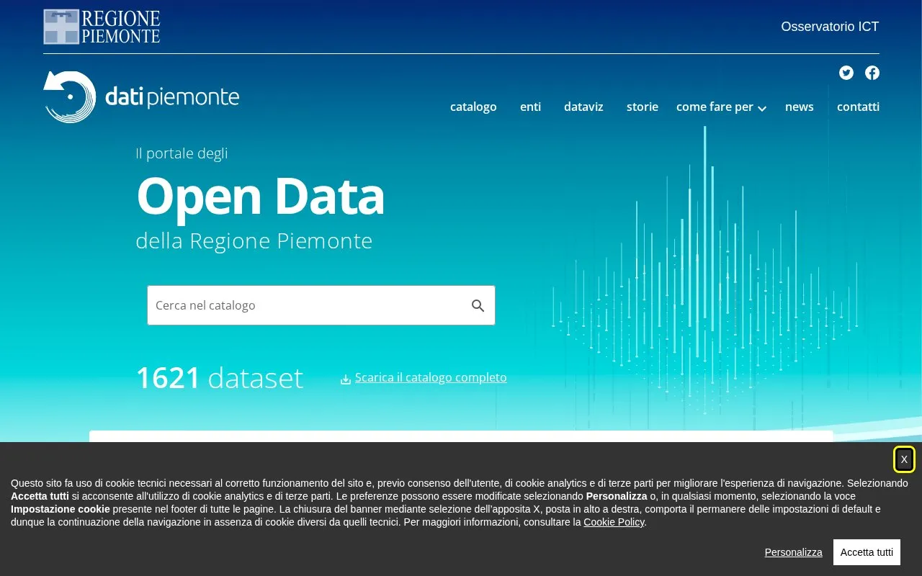The height and width of the screenshot is (576, 922).
Task: Click the 'Open Data' heading
Action: [x=260, y=196]
